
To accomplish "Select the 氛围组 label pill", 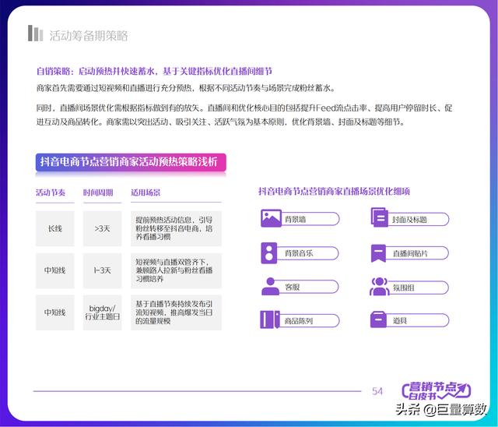I will [419, 288].
